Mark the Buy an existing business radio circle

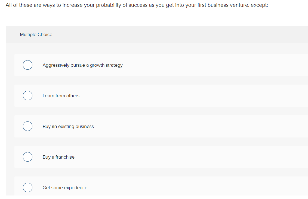click(27, 127)
